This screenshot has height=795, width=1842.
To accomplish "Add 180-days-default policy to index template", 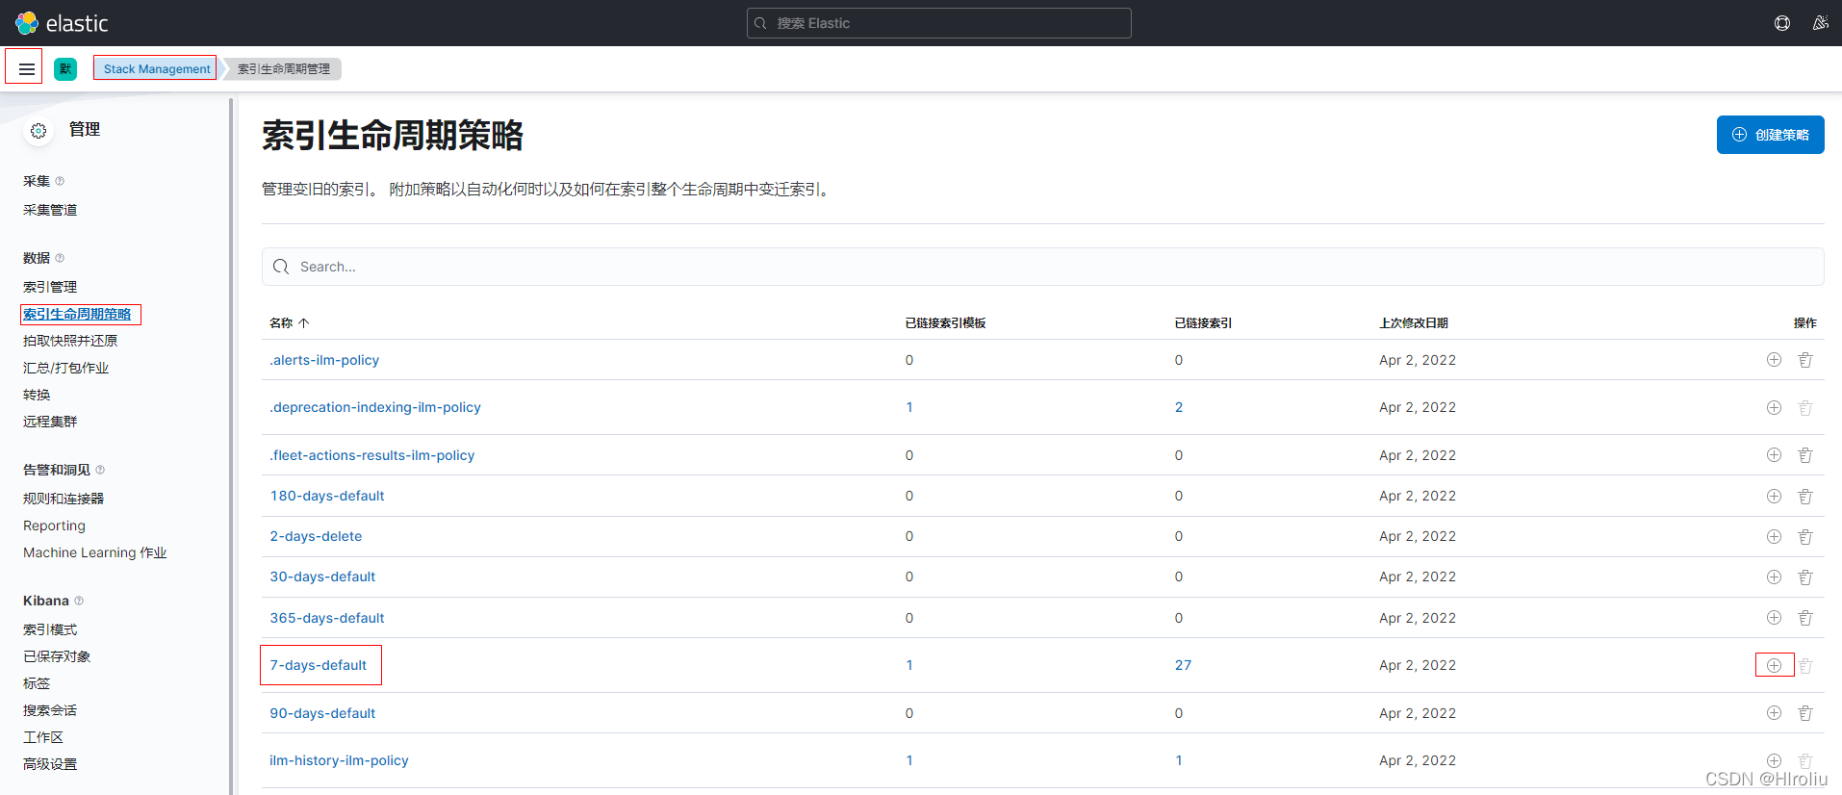I will pyautogui.click(x=1774, y=496).
